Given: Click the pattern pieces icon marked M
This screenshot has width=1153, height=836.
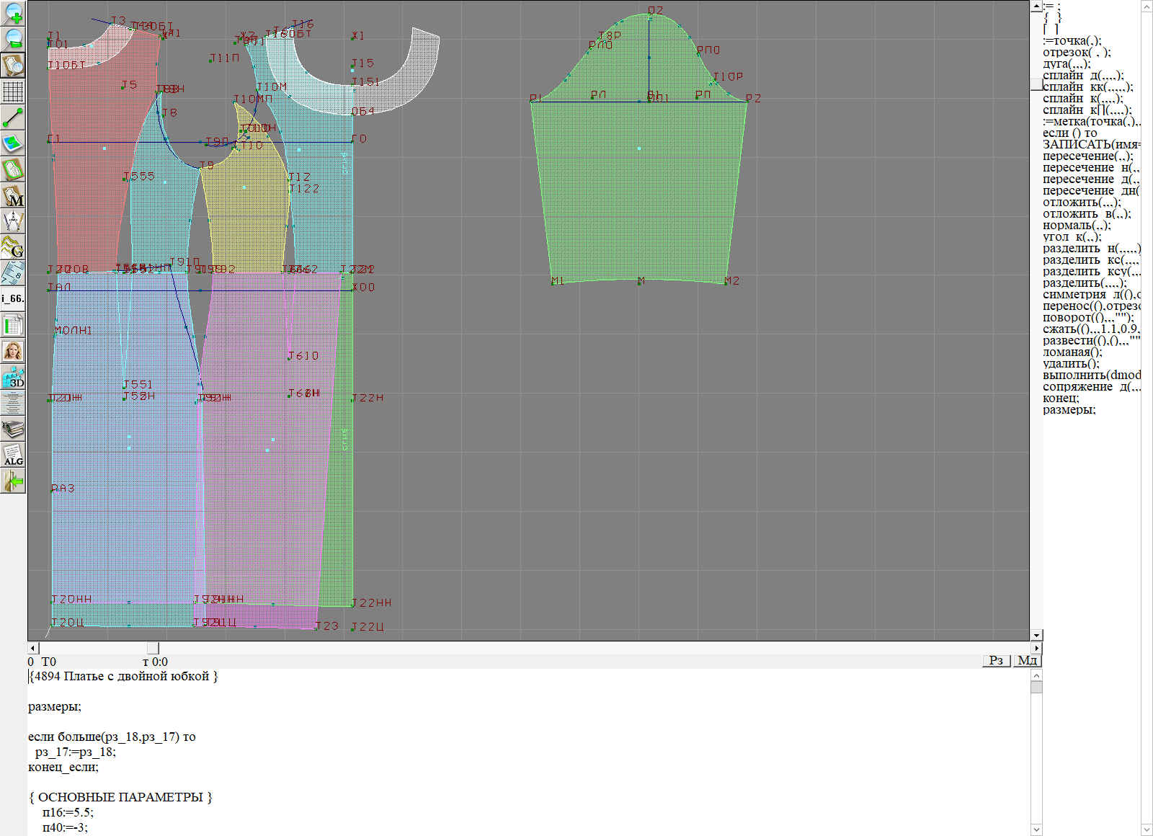Looking at the screenshot, I should tap(13, 195).
